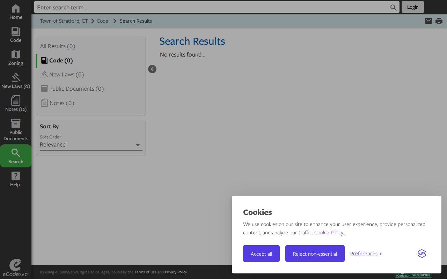This screenshot has height=279, width=447.
Task: Open cookie Preferences link
Action: click(364, 254)
